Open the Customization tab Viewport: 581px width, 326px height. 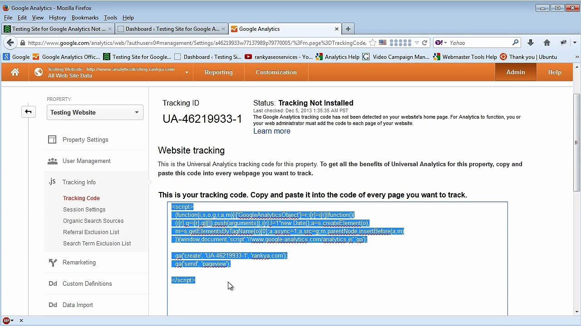276,72
